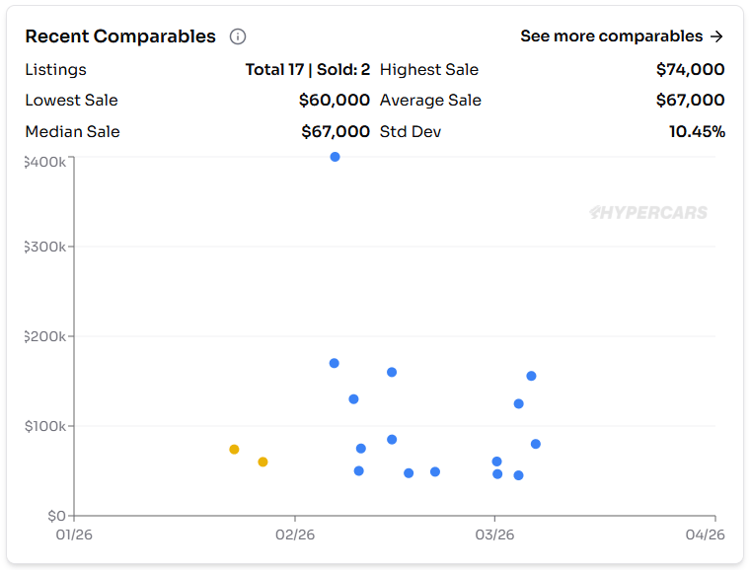Click highest blue data point after 03/26

pos(531,376)
